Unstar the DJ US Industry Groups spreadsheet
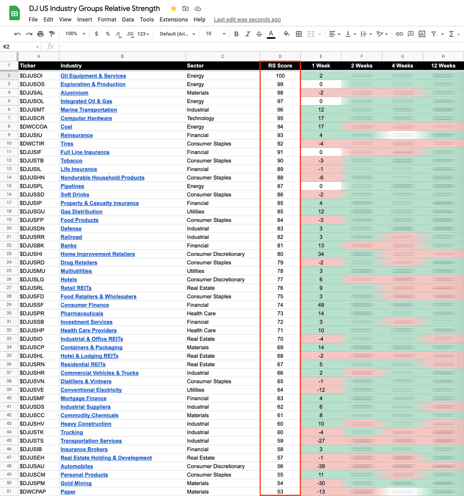Image resolution: width=464 pixels, height=496 pixels. [x=173, y=8]
